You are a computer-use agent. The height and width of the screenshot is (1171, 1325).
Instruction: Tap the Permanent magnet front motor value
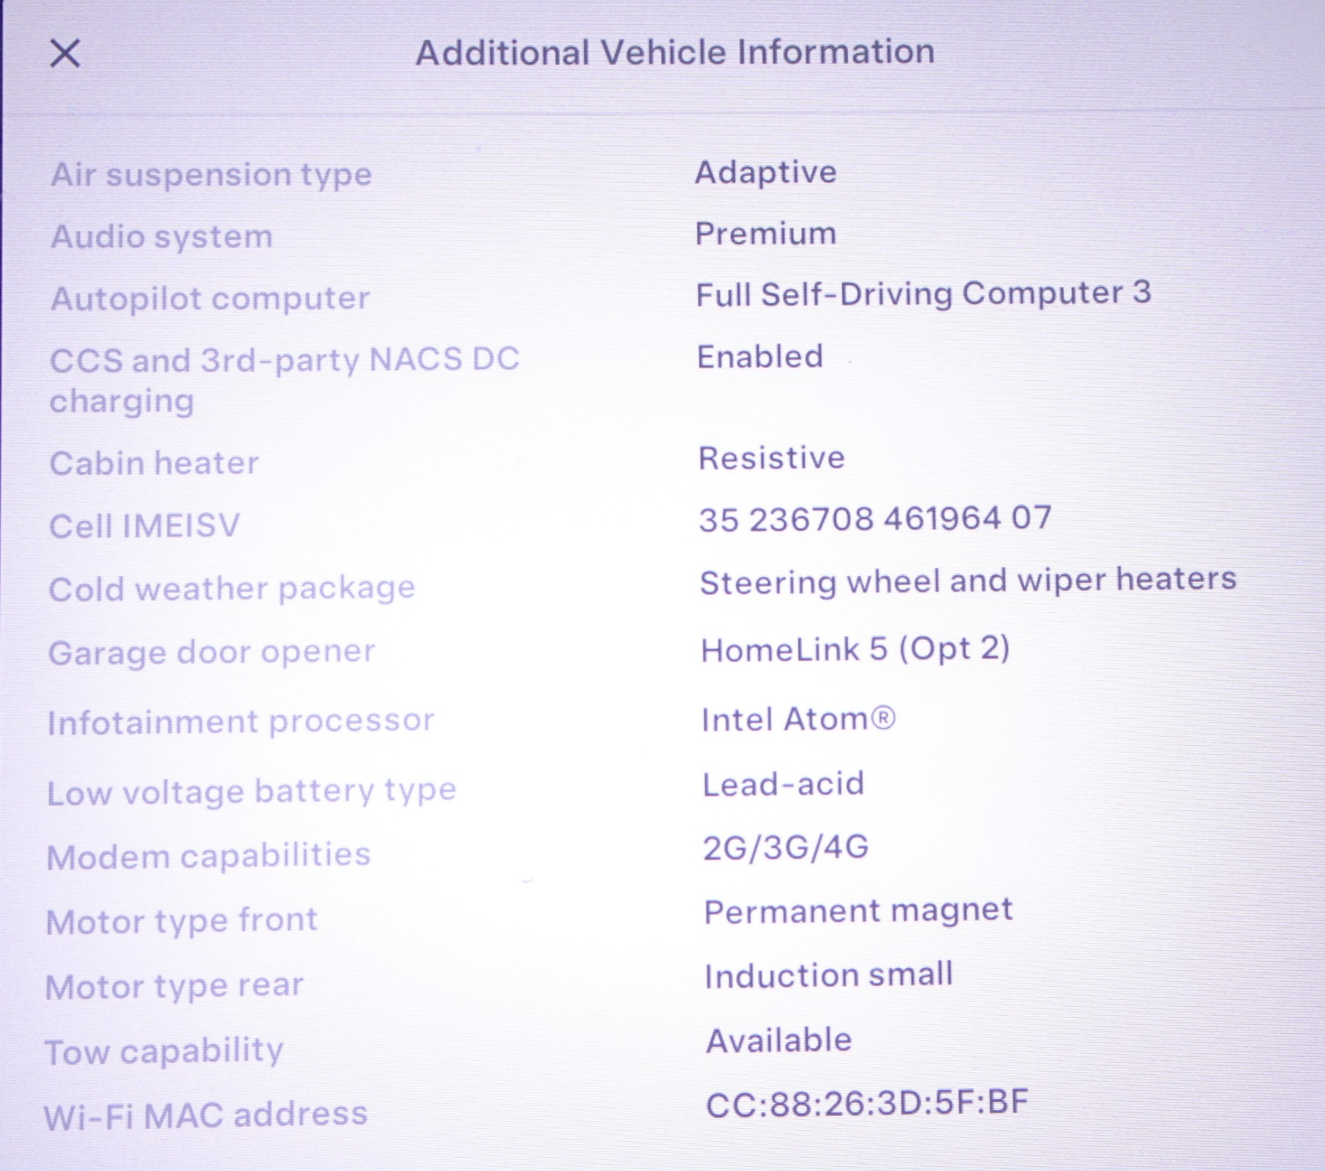tap(858, 912)
